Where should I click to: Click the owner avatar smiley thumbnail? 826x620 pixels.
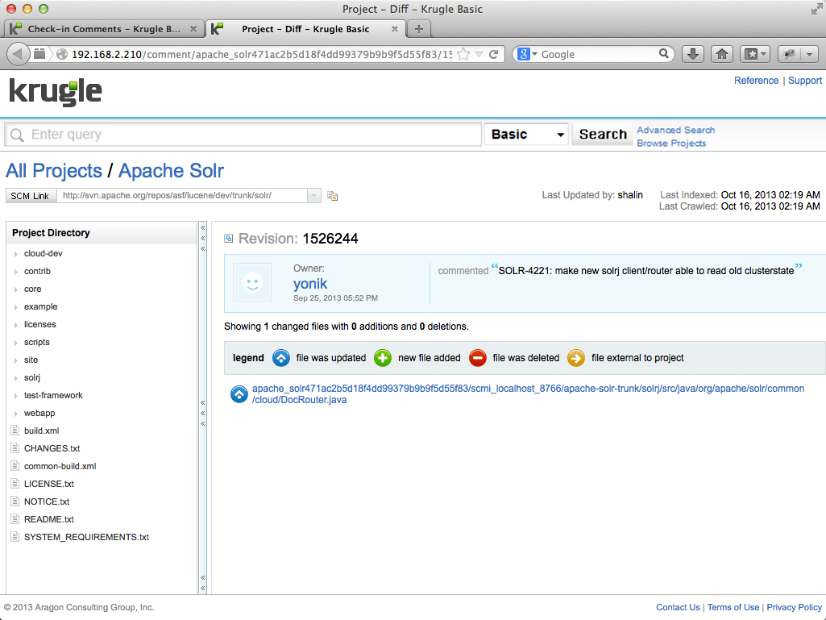pyautogui.click(x=252, y=282)
